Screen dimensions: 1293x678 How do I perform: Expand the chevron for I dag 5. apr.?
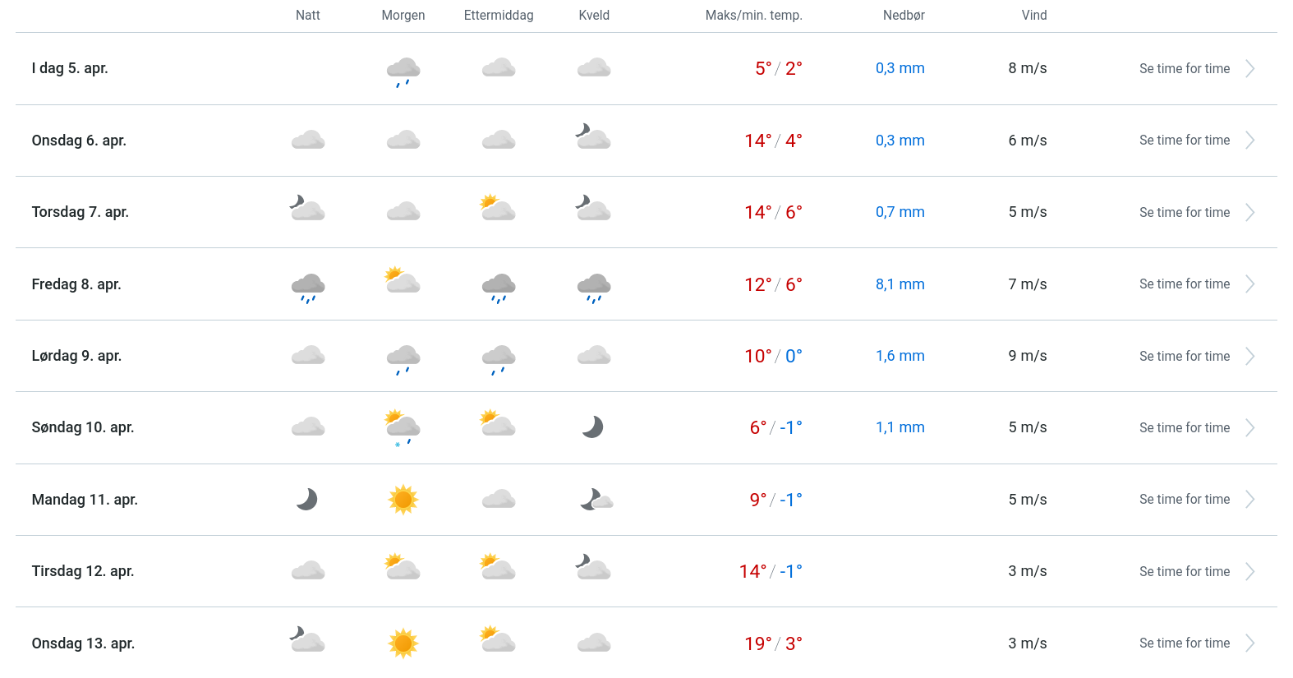pos(1249,69)
